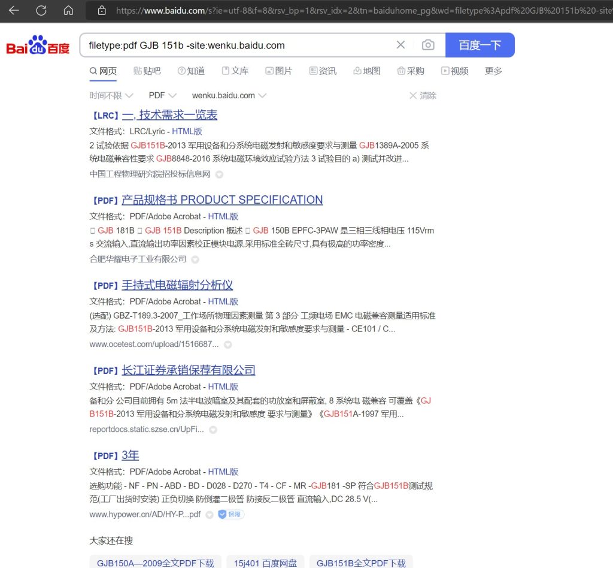613x568 pixels.
Task: Click the 百度一下 search button
Action: [480, 45]
